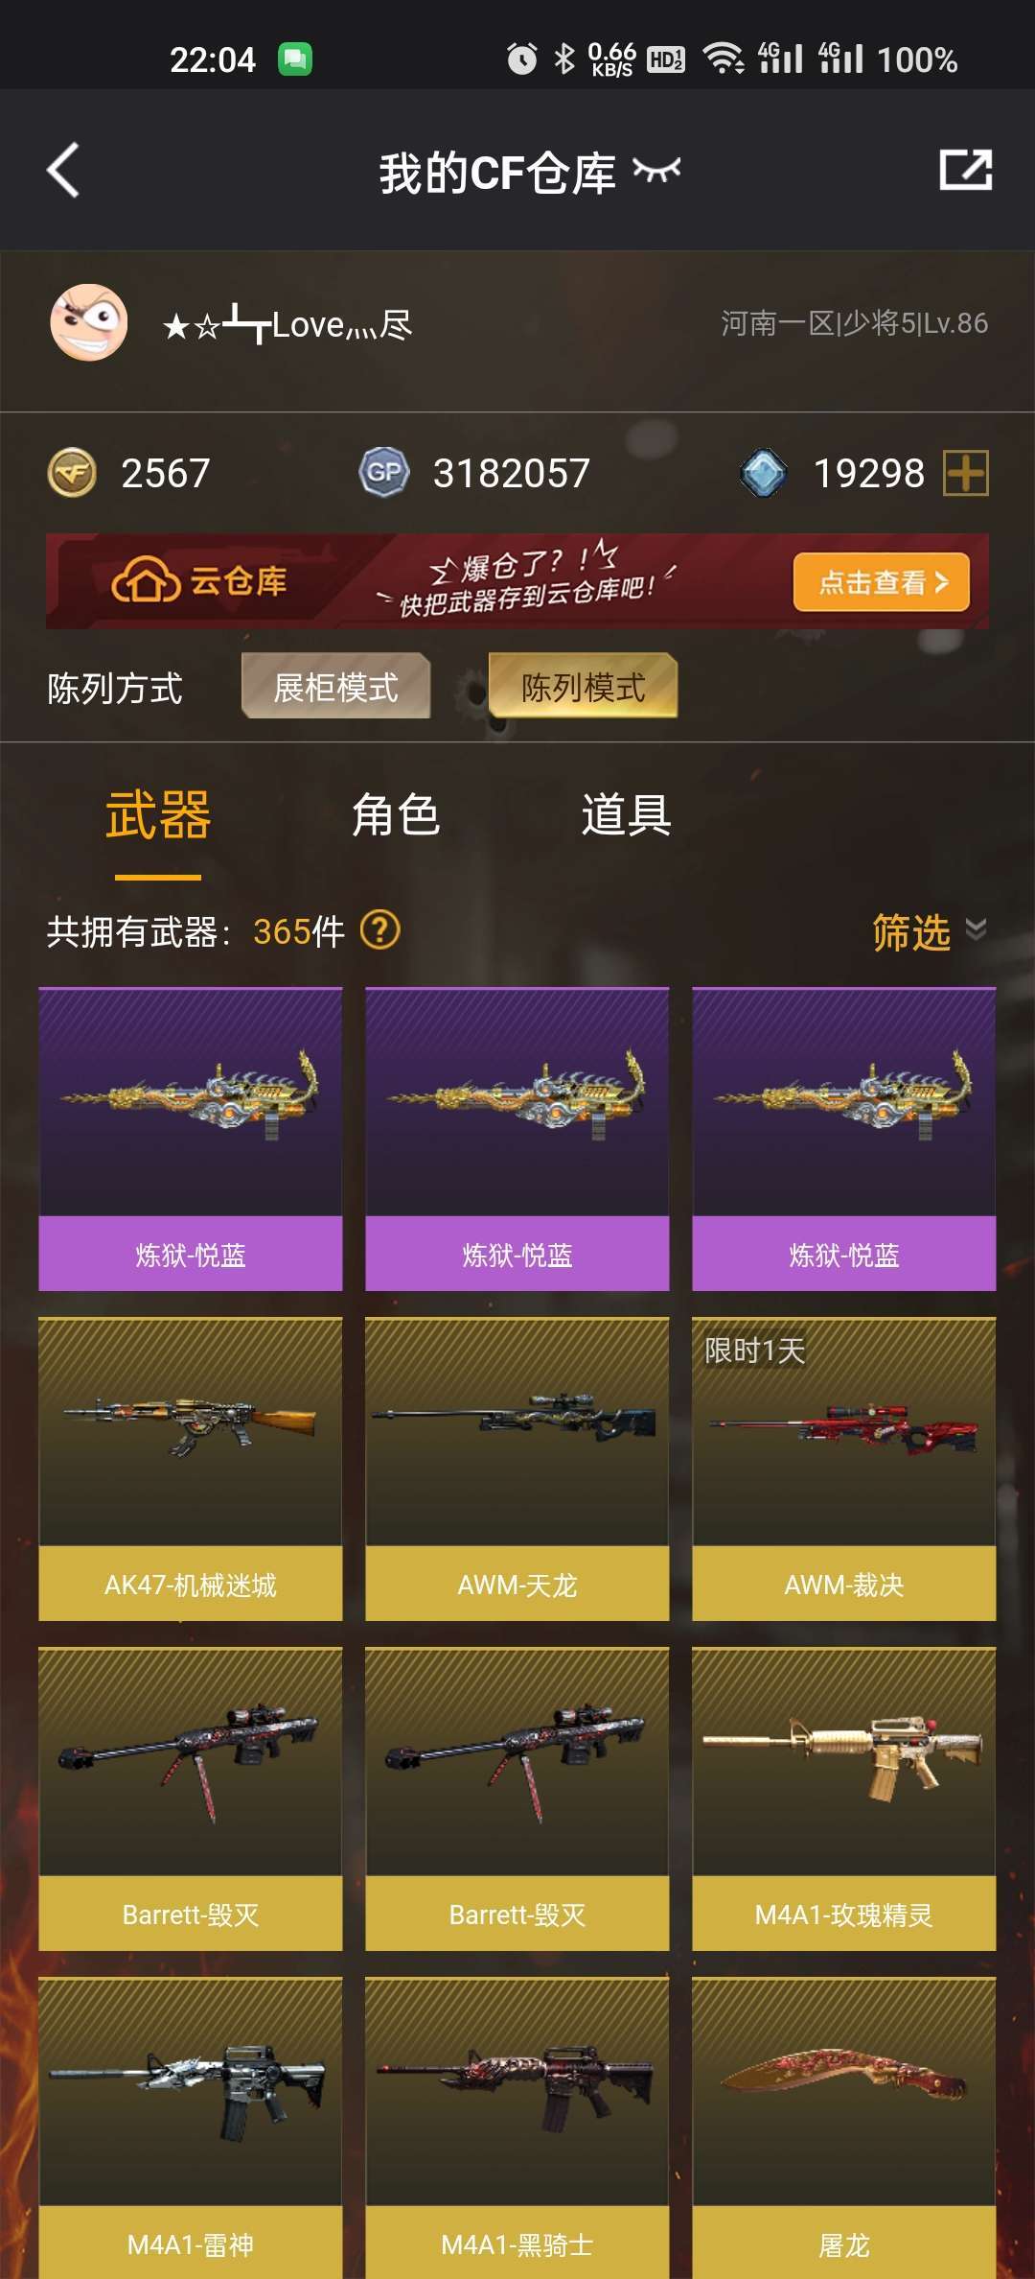Viewport: 1035px width, 2279px height.
Task: Open the AWM-天龙 weapon card
Action: click(x=517, y=1469)
